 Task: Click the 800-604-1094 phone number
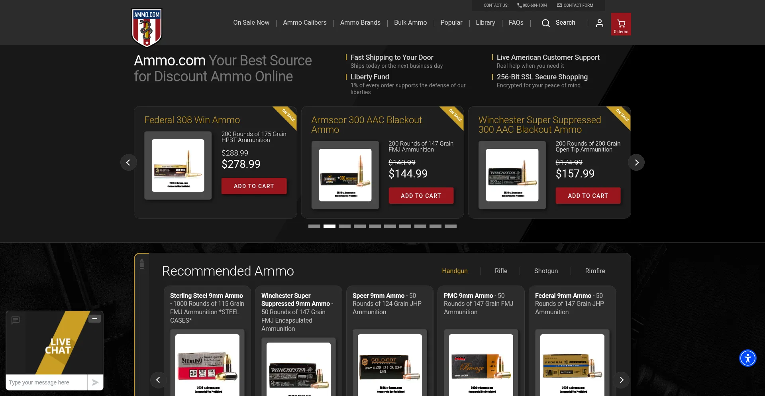click(535, 5)
